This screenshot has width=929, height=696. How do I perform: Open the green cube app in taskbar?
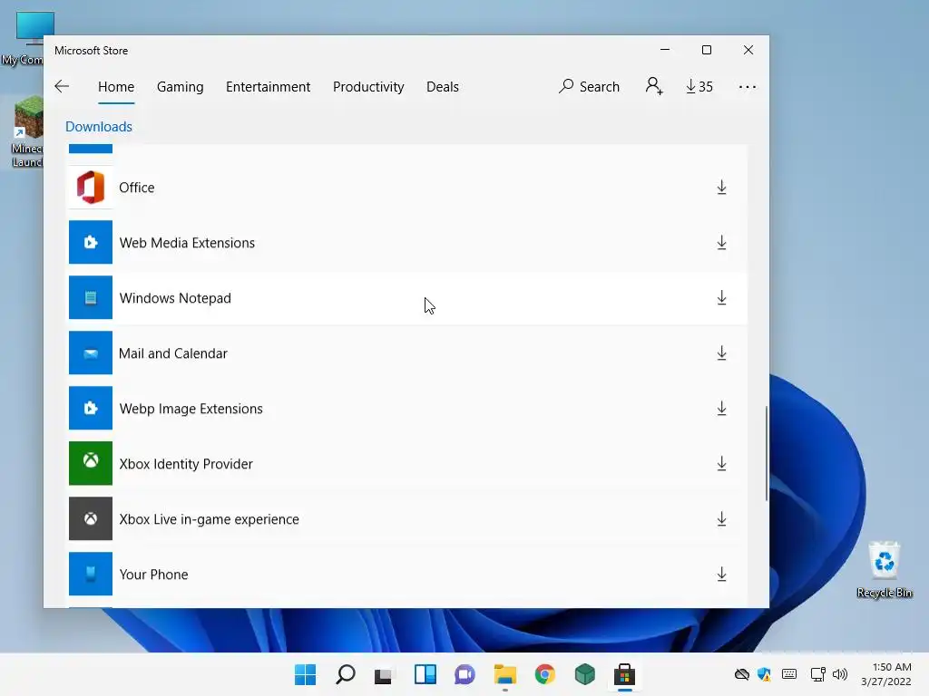[x=585, y=674]
